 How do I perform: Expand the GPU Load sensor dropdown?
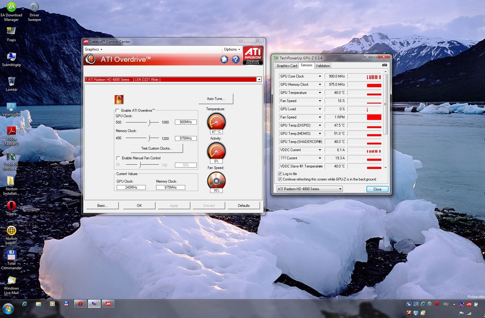pos(320,109)
